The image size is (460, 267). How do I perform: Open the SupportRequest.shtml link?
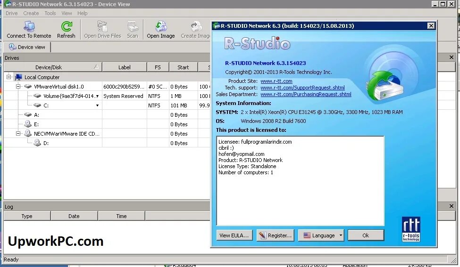coord(302,88)
